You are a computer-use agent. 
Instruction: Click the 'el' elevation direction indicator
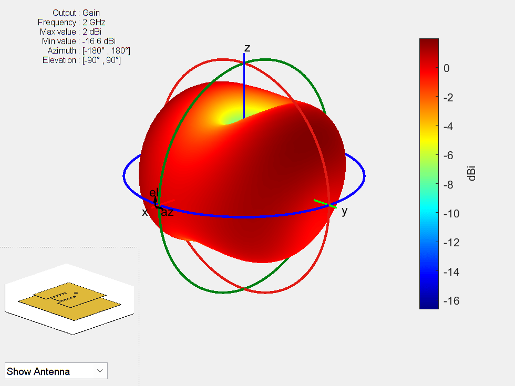tap(154, 193)
